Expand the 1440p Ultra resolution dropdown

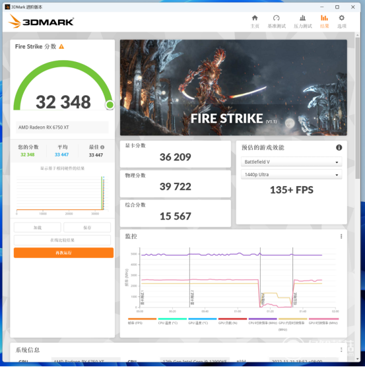click(291, 175)
